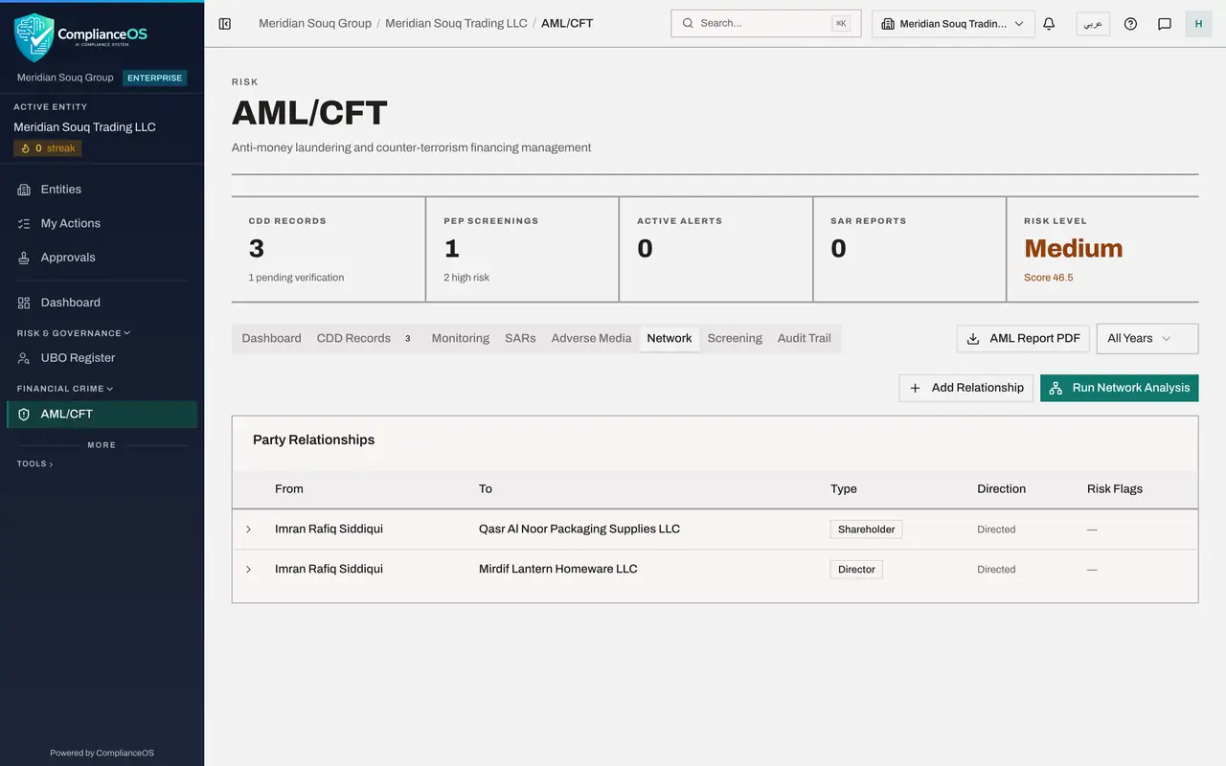Click Qasr Al Noor Packaging Supplies LLC
This screenshot has width=1226, height=766.
(x=579, y=529)
